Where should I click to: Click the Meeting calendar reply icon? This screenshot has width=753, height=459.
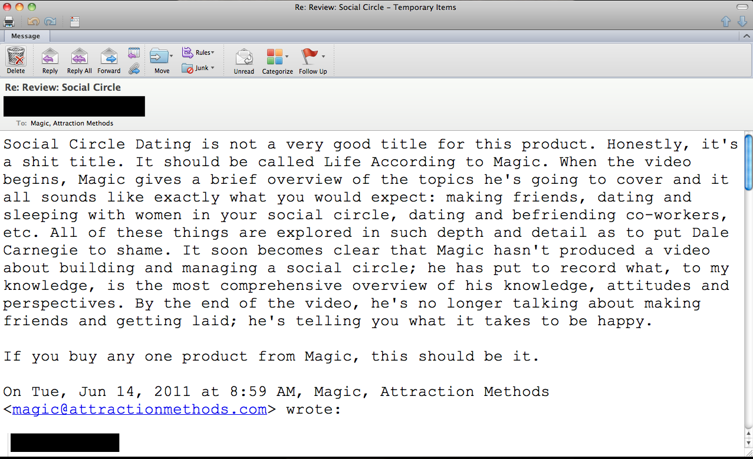(134, 52)
